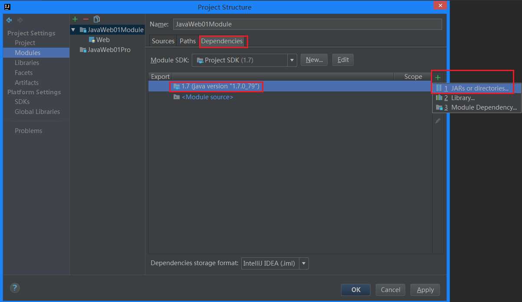This screenshot has width=522, height=302.
Task: Add a new module with green plus
Action: pos(75,19)
